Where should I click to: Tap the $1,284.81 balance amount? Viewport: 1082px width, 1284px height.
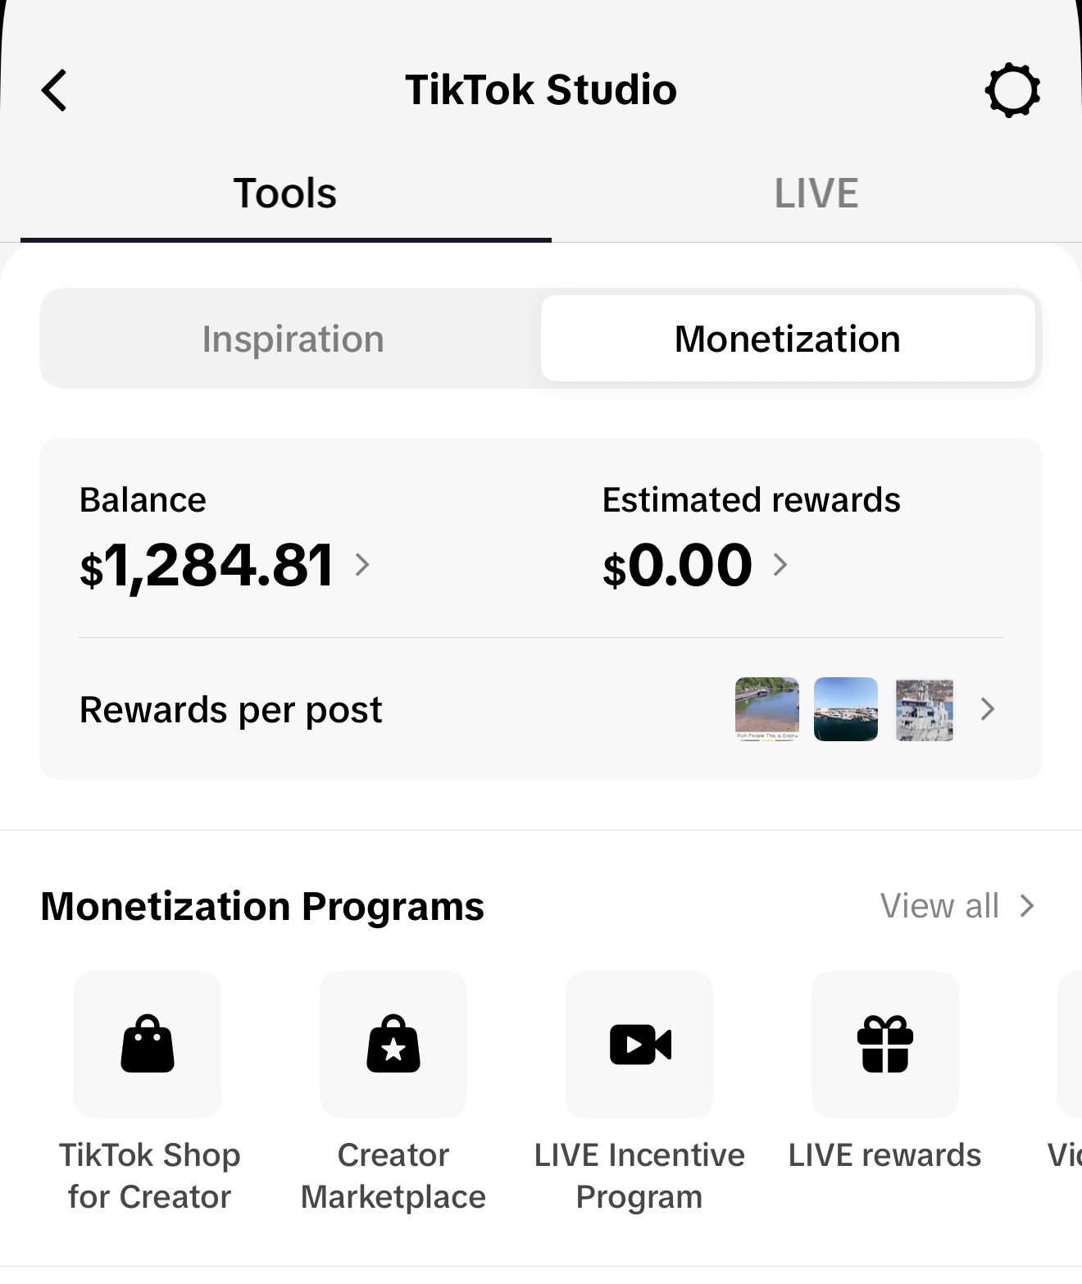coord(207,566)
